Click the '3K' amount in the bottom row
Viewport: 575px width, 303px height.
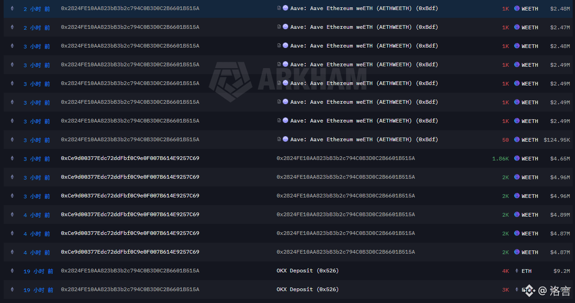(505, 290)
